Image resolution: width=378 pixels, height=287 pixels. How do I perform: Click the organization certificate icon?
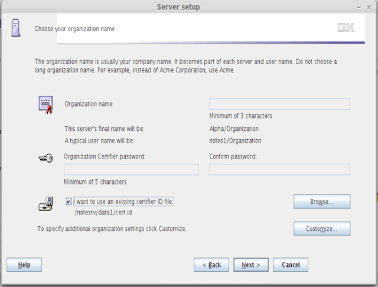(x=45, y=106)
